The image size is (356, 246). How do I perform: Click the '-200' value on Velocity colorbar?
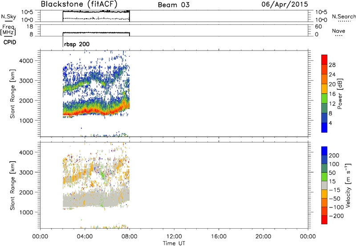click(x=336, y=216)
